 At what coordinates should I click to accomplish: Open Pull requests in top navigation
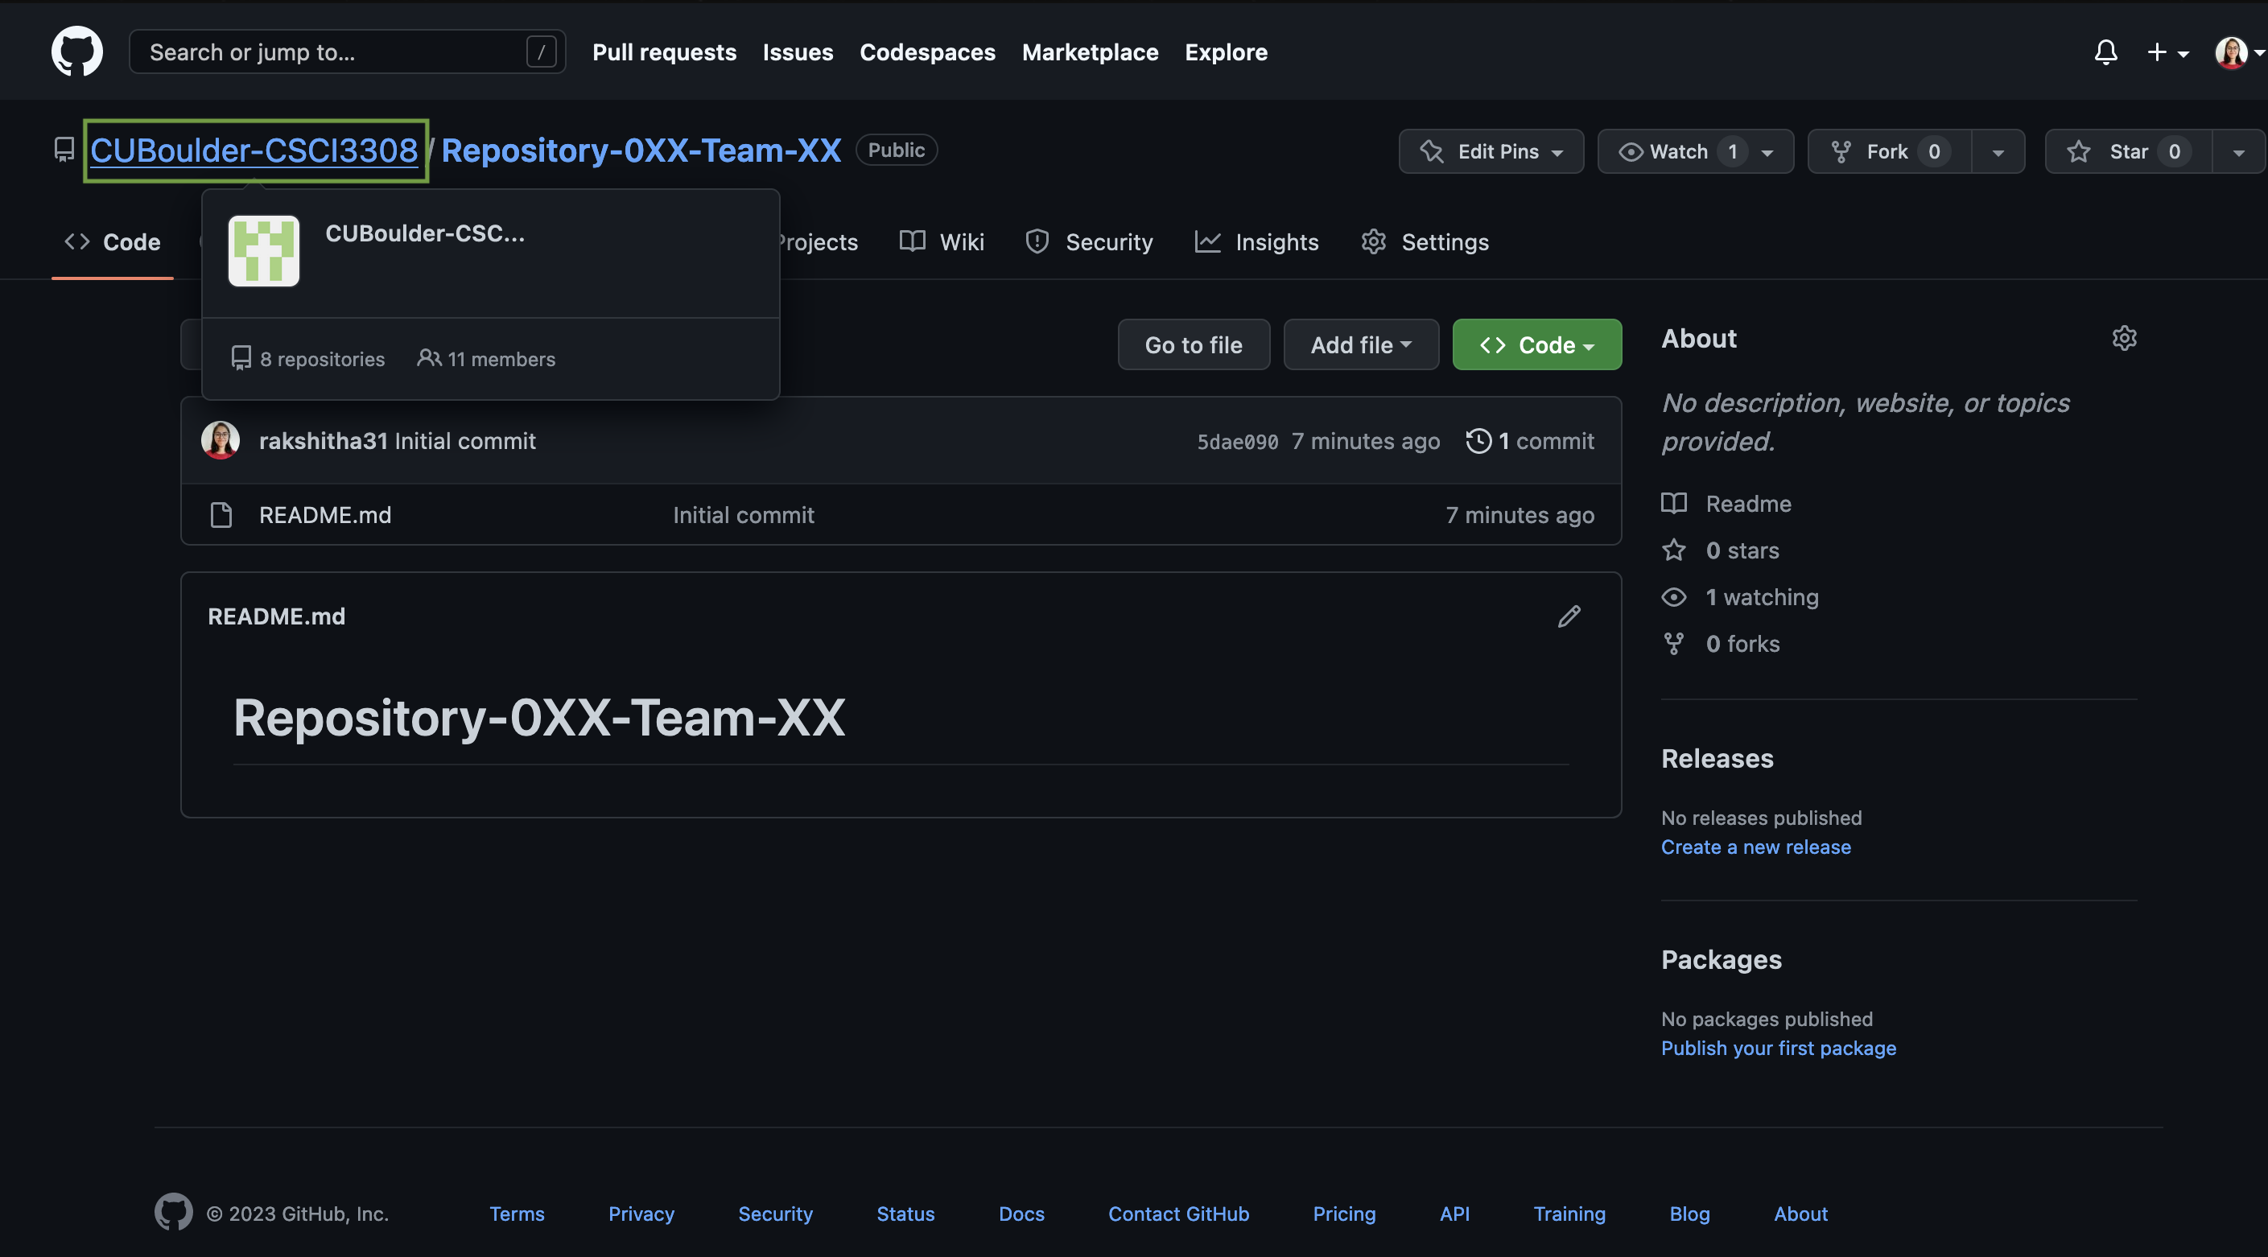point(664,52)
